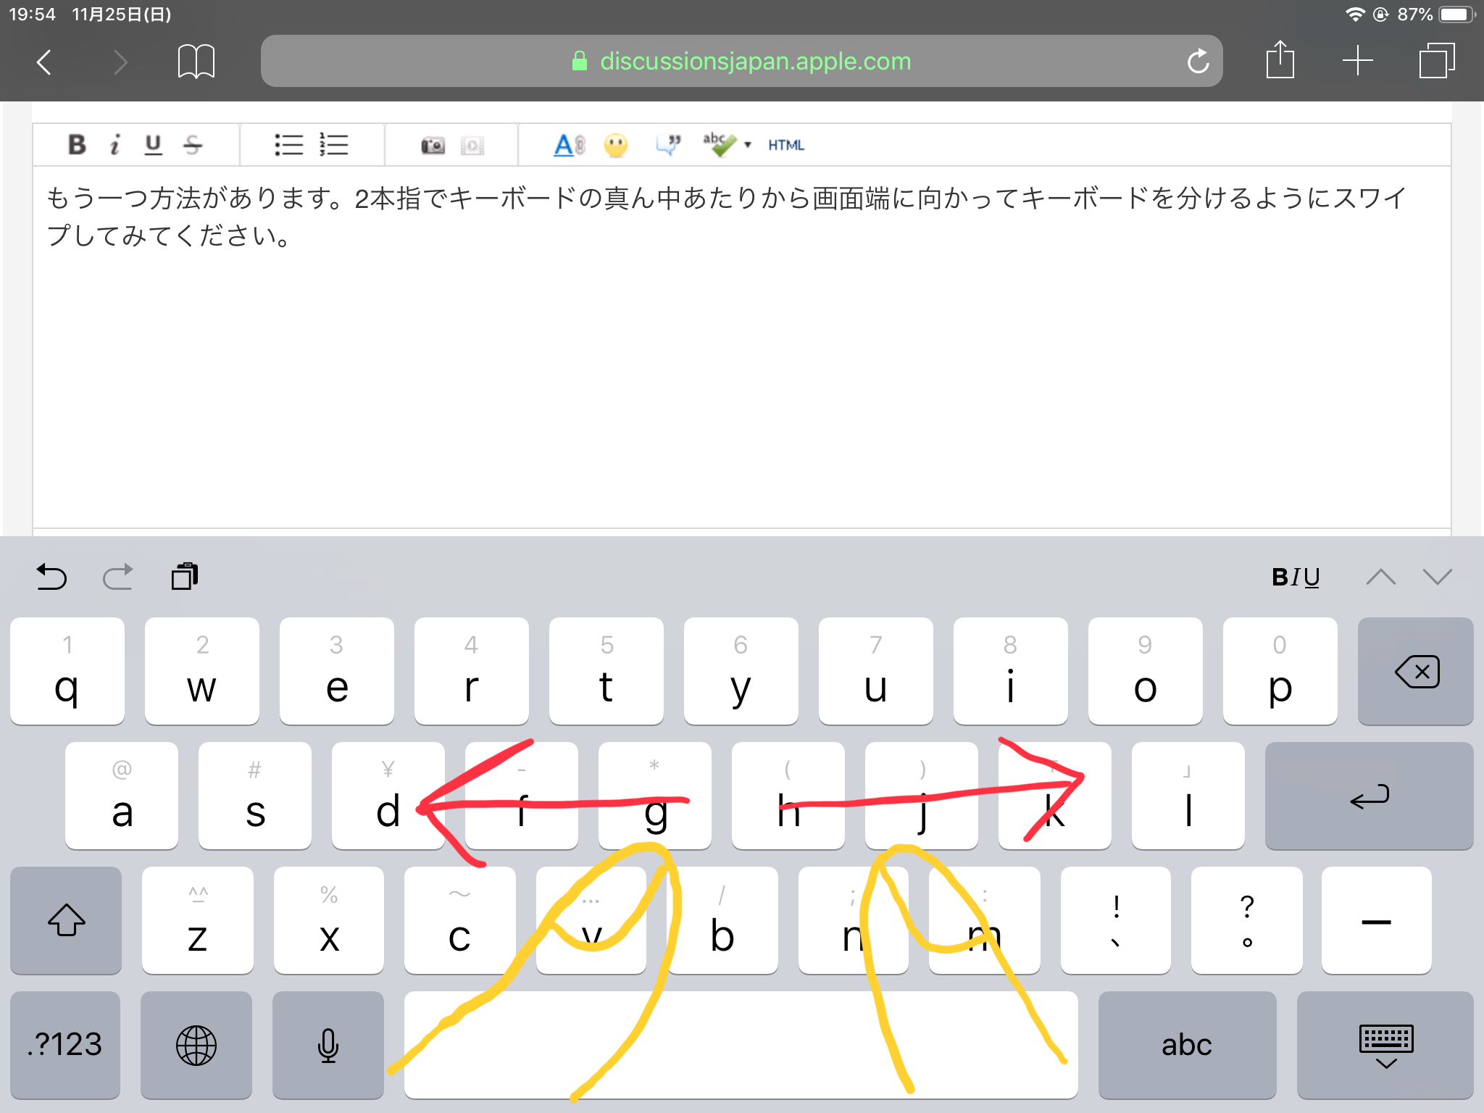Open Safari bookmarks book icon

[x=196, y=61]
